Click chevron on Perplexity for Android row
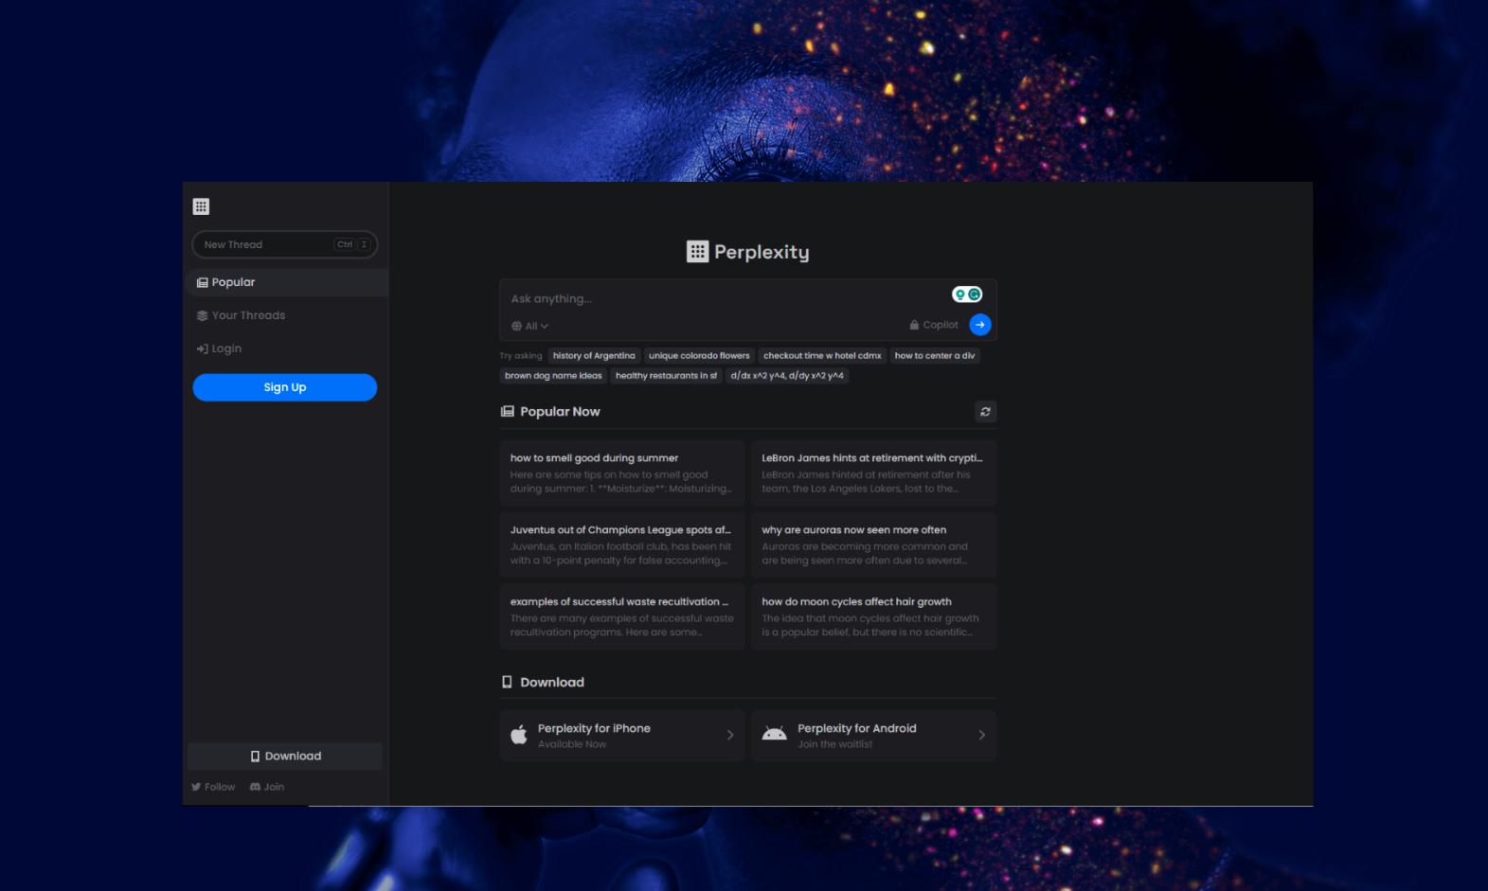The height and width of the screenshot is (891, 1488). (982, 735)
